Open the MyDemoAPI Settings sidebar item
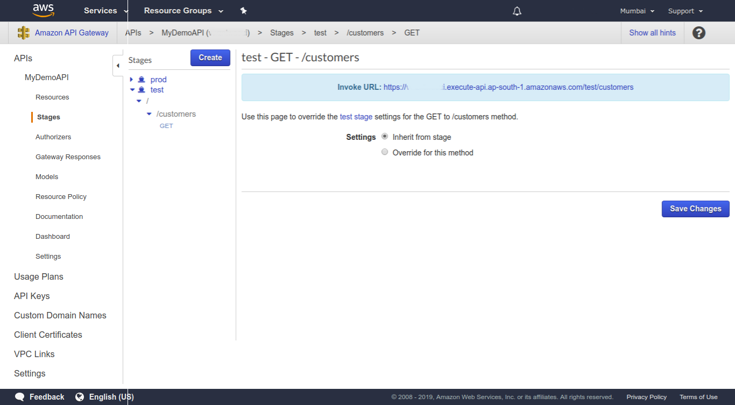The height and width of the screenshot is (405, 735). (x=48, y=257)
